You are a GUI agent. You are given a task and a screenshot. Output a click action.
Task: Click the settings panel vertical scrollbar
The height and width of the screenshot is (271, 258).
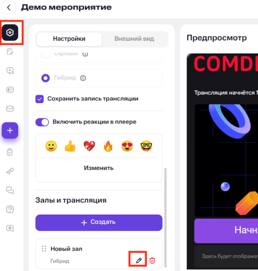point(166,217)
